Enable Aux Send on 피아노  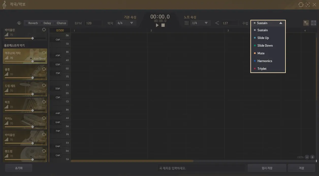(x=38, y=124)
